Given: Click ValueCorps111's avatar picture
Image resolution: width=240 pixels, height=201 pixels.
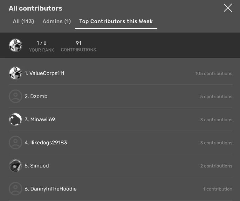Looking at the screenshot, I should pos(16,73).
